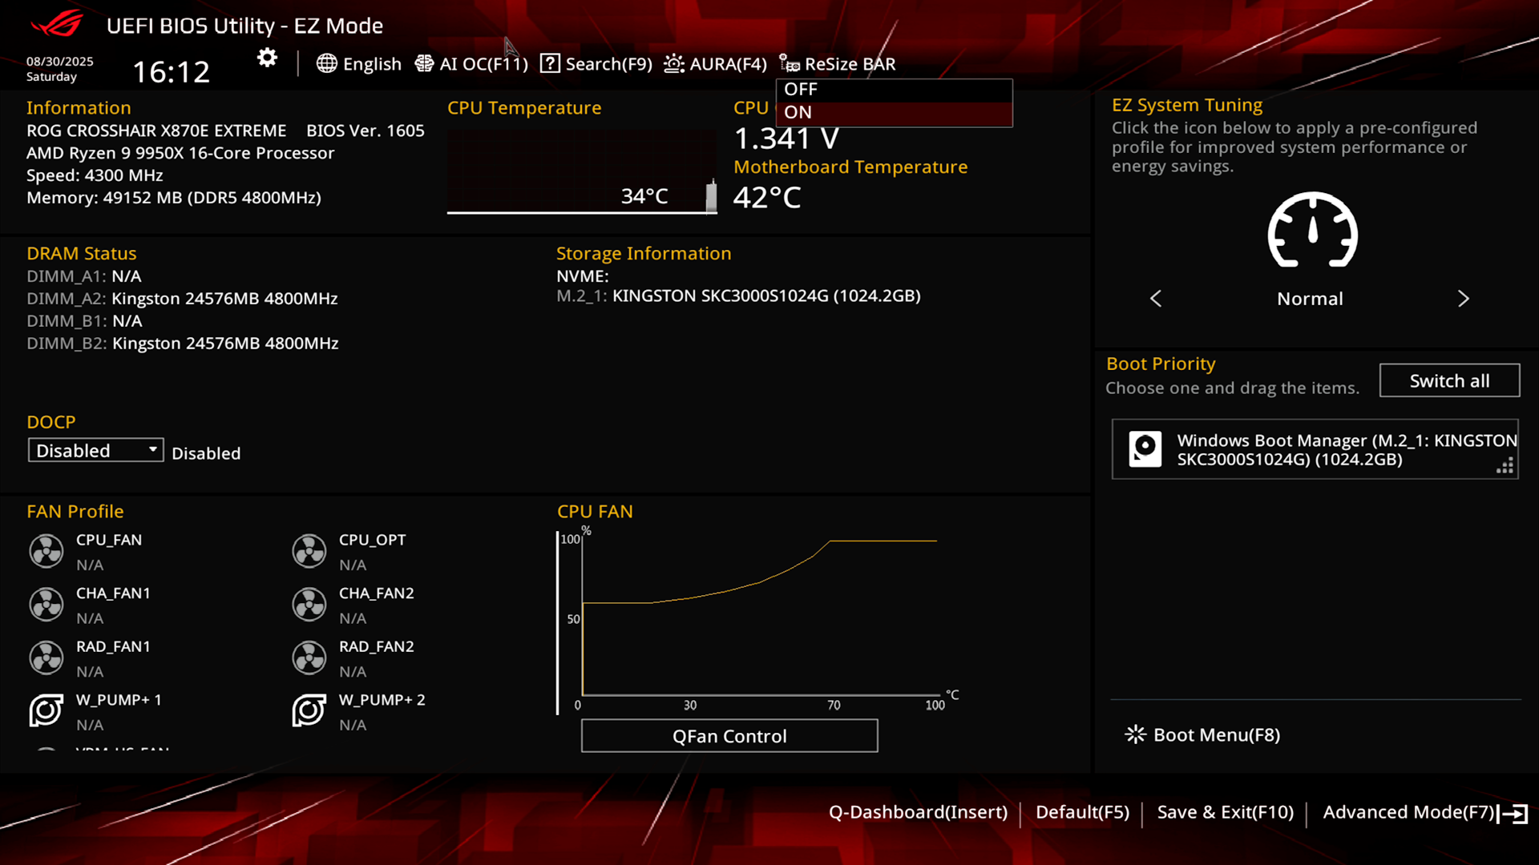
Task: Click the Switch all button
Action: (x=1448, y=380)
